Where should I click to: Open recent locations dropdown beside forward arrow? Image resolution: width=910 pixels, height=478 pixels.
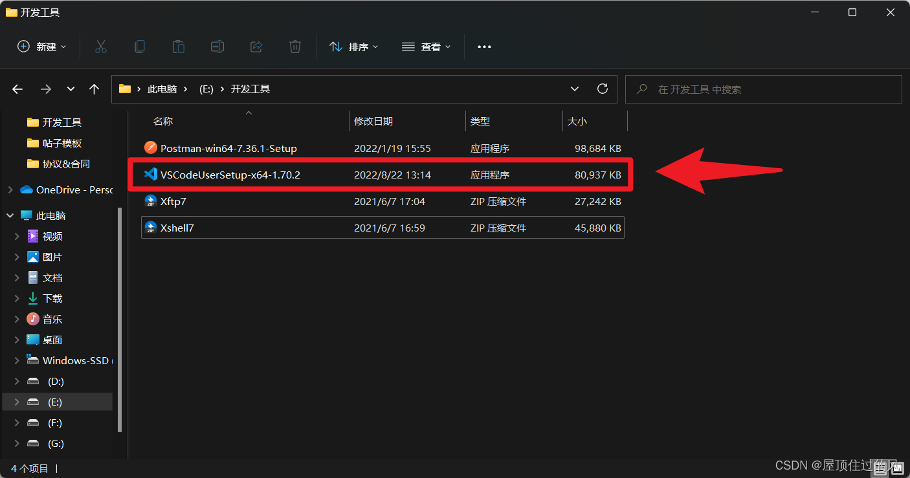point(71,89)
